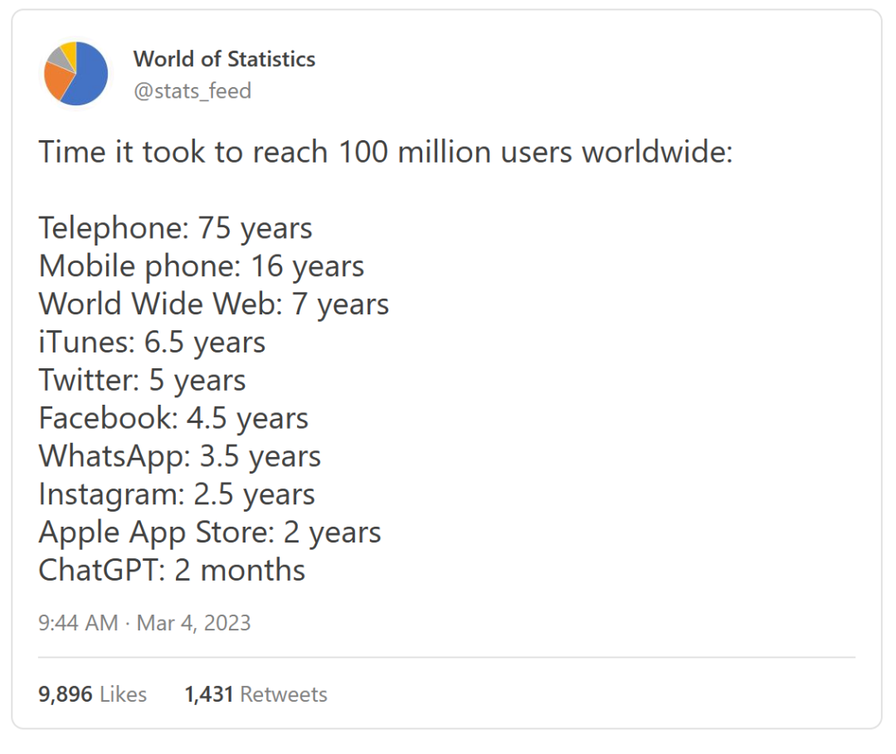
Task: Click the @stats_feed handle
Action: pos(192,90)
